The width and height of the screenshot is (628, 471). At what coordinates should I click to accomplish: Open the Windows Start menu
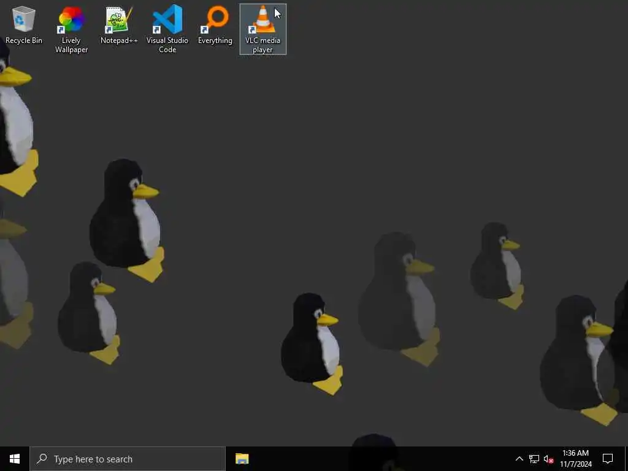(x=15, y=459)
